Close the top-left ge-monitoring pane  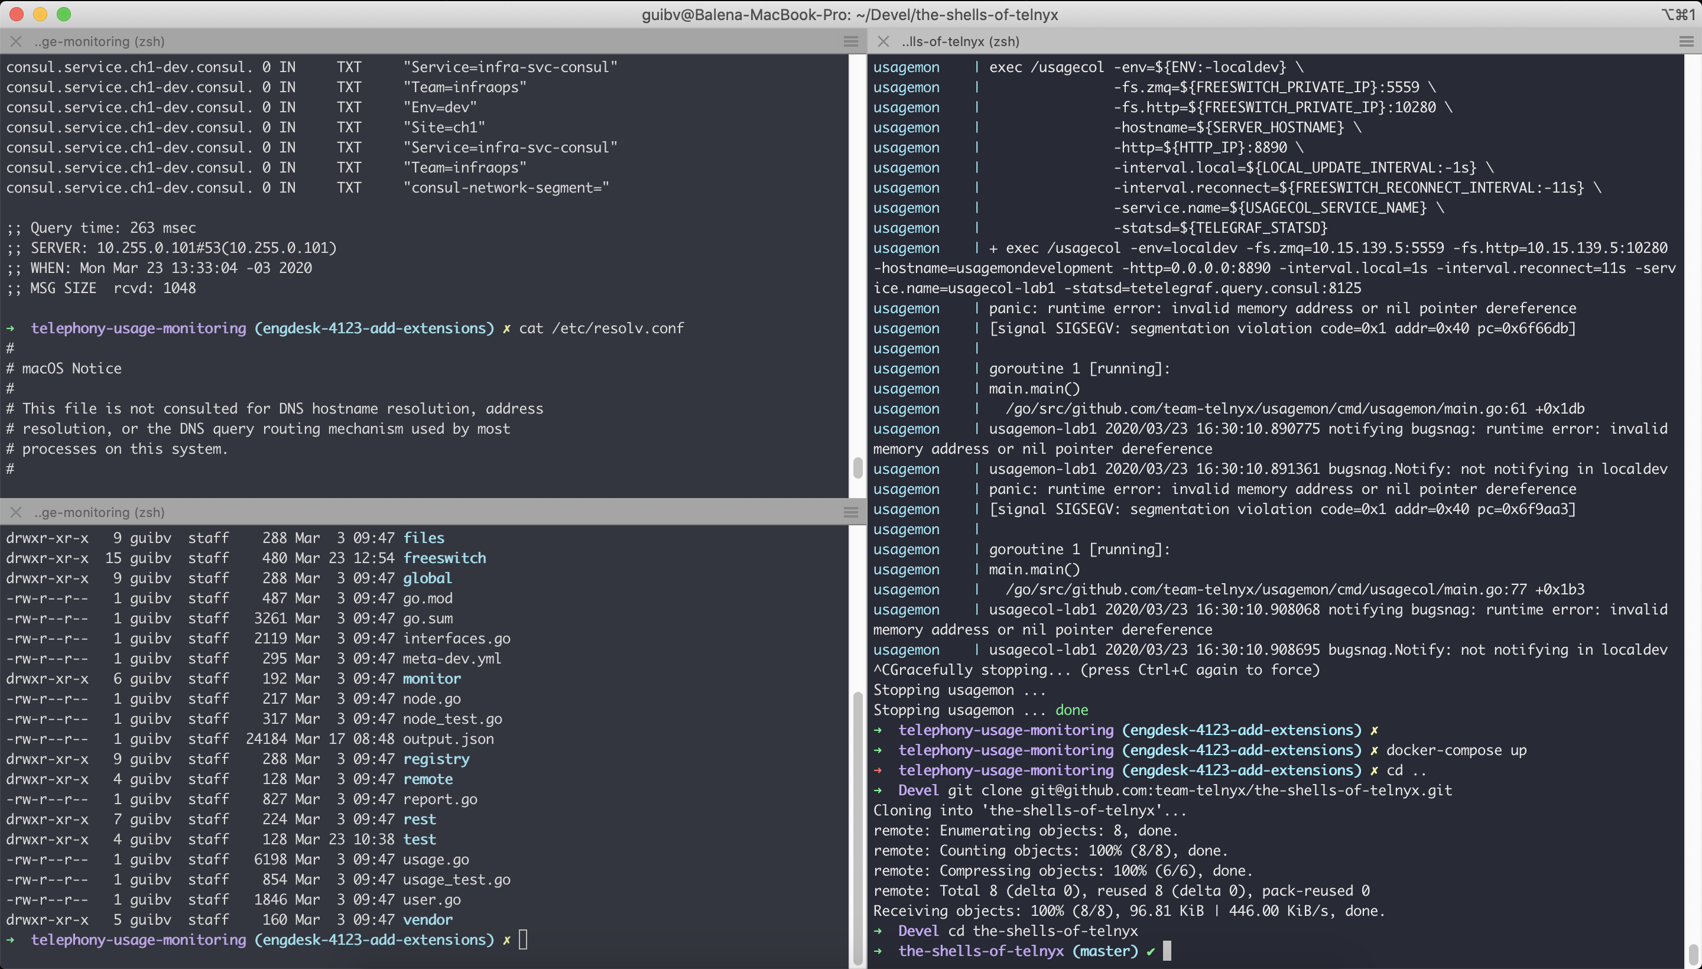click(16, 41)
